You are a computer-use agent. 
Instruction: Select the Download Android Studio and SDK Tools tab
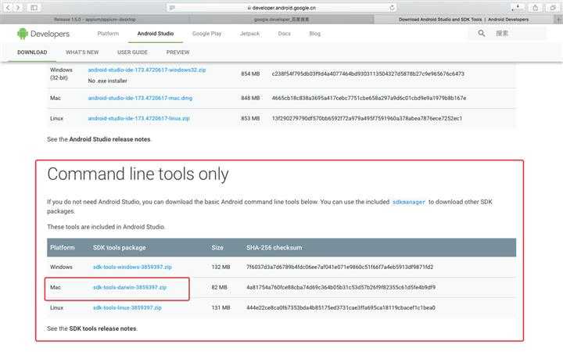click(464, 20)
